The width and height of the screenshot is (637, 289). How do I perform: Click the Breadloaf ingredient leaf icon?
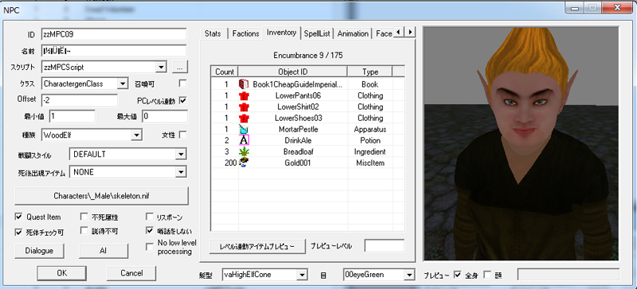pos(244,152)
